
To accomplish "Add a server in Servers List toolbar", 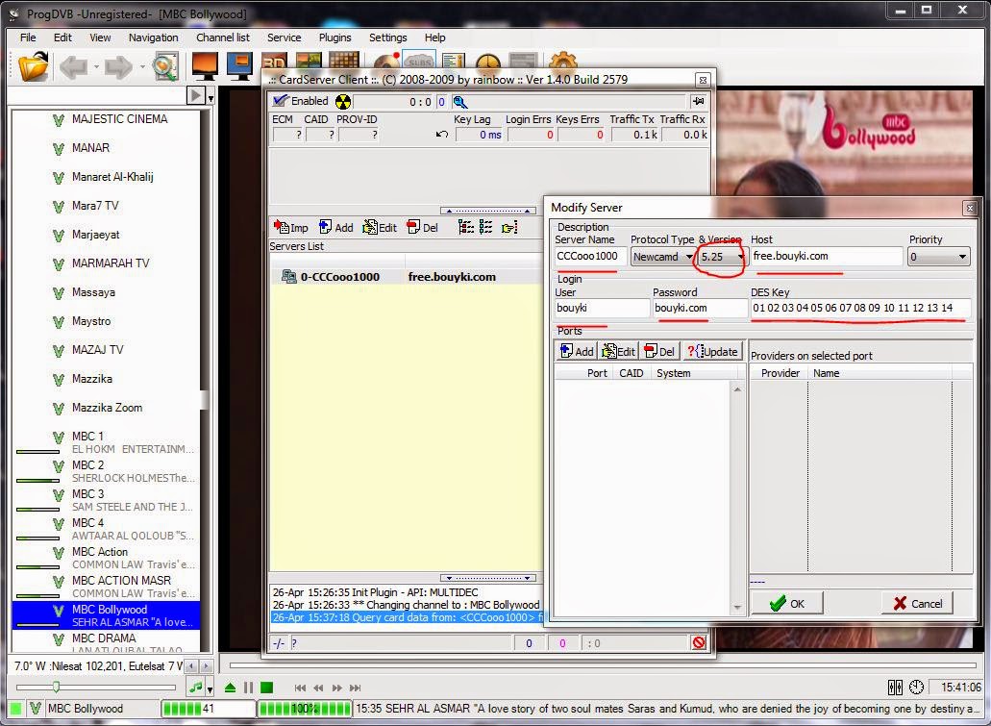I will [x=336, y=227].
